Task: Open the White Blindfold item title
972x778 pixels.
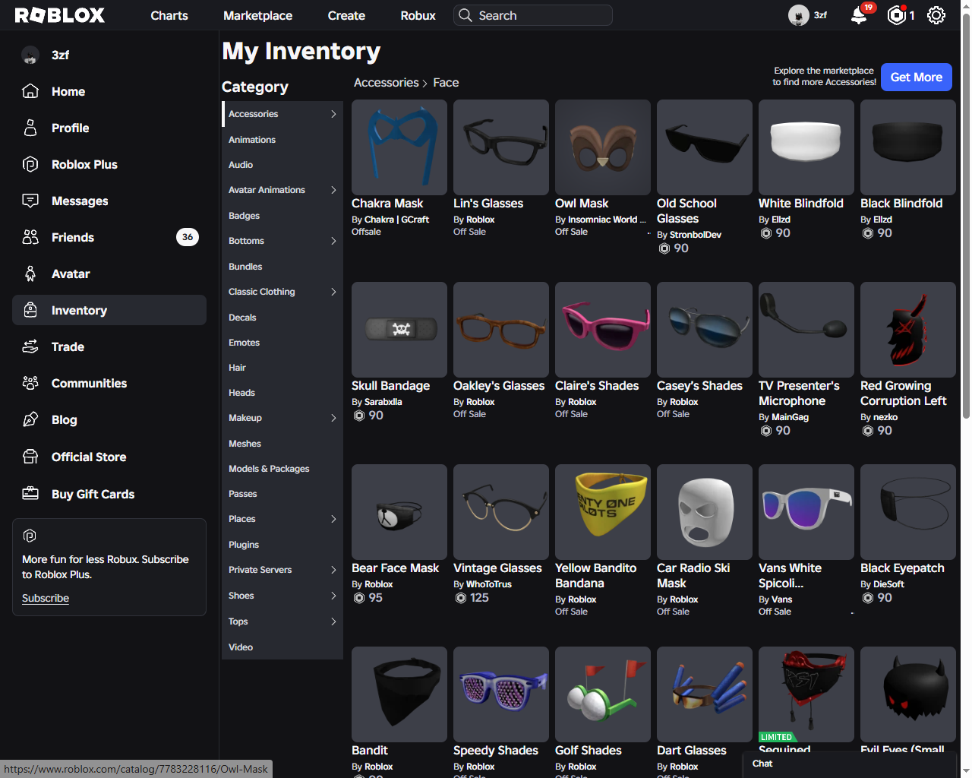Action: [x=801, y=204]
